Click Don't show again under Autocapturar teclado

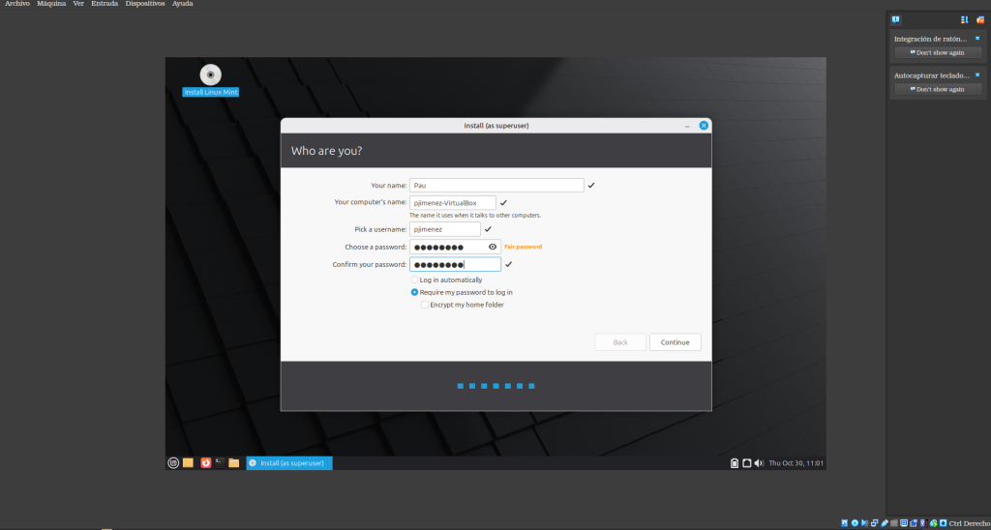click(x=937, y=89)
